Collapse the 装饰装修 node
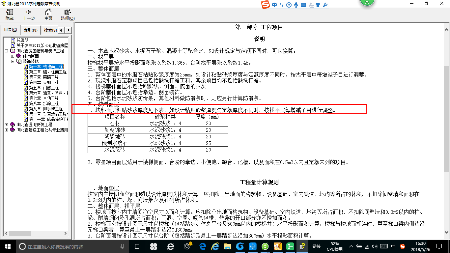This screenshot has height=253, width=450. coord(13,61)
